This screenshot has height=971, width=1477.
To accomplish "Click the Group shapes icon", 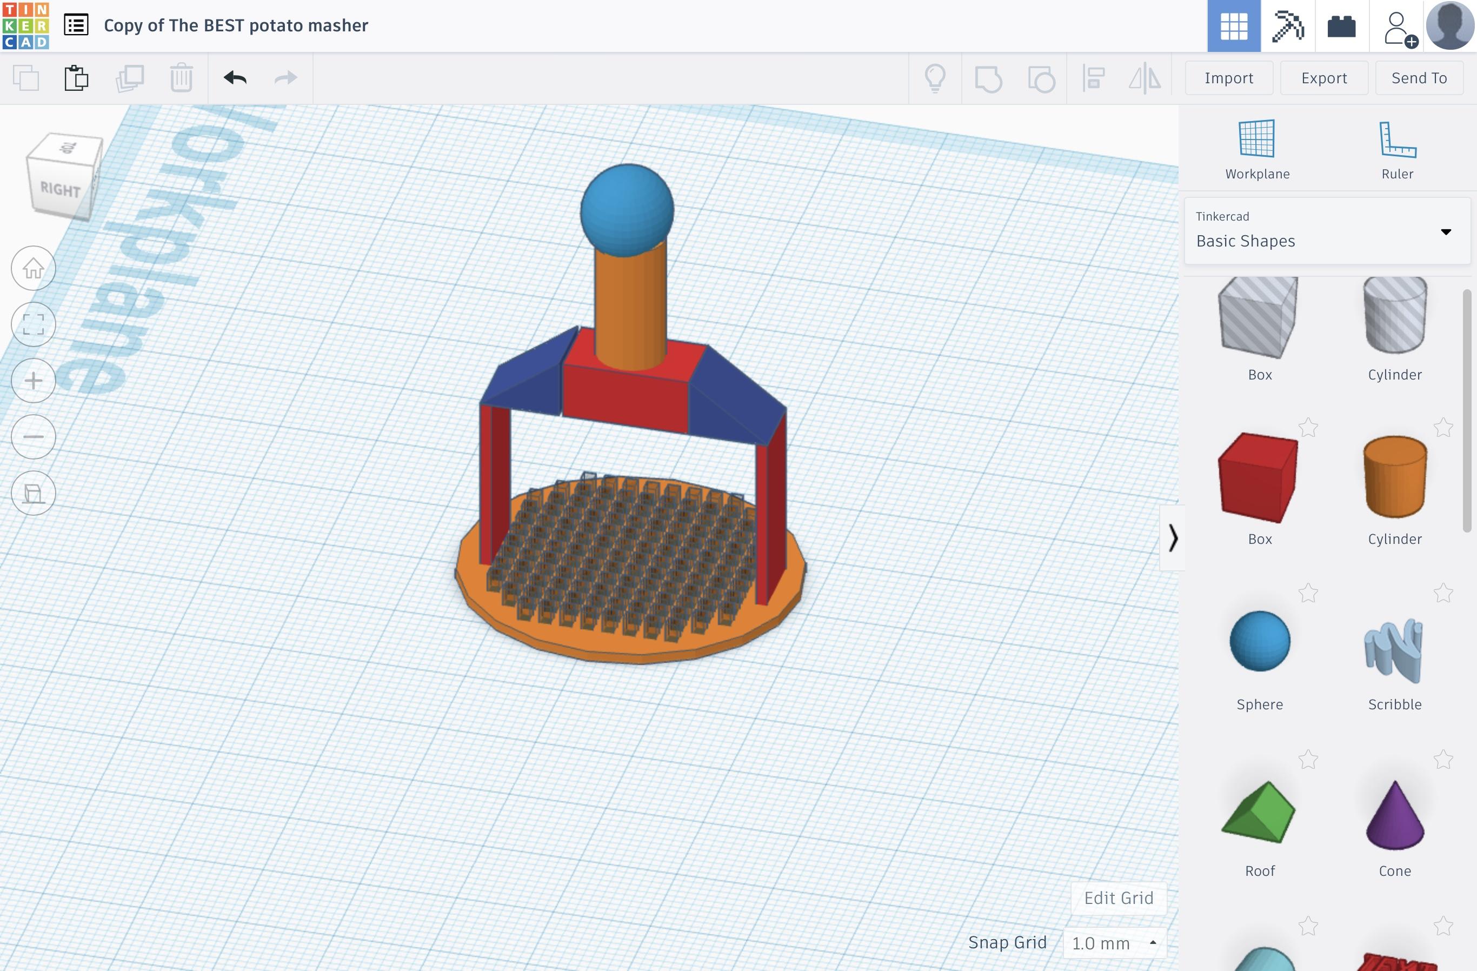I will tap(988, 79).
